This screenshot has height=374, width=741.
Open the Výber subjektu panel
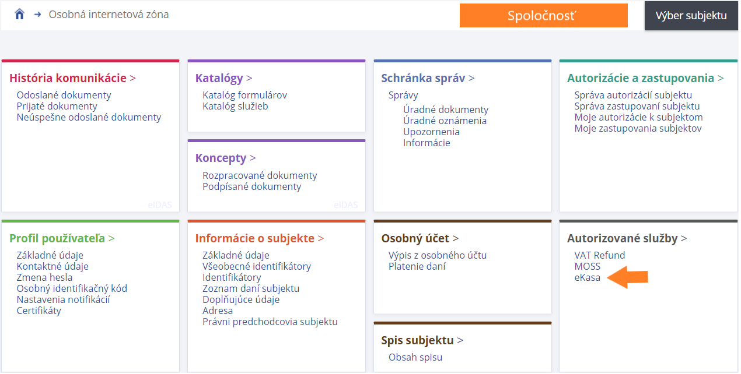pos(691,15)
